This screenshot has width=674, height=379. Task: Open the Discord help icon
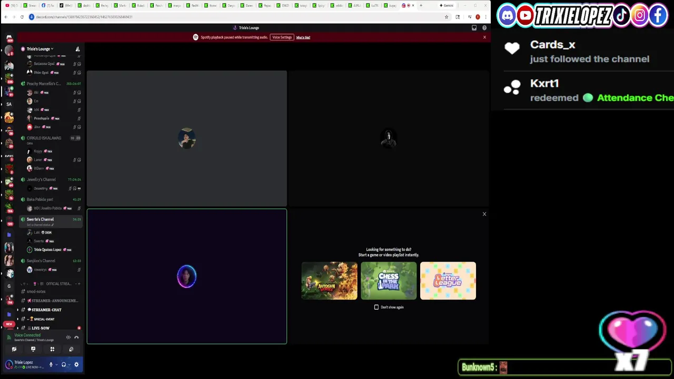tap(484, 28)
